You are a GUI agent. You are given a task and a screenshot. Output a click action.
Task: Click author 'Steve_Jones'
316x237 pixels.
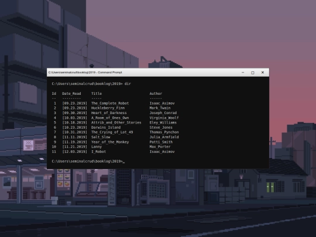[x=161, y=128]
